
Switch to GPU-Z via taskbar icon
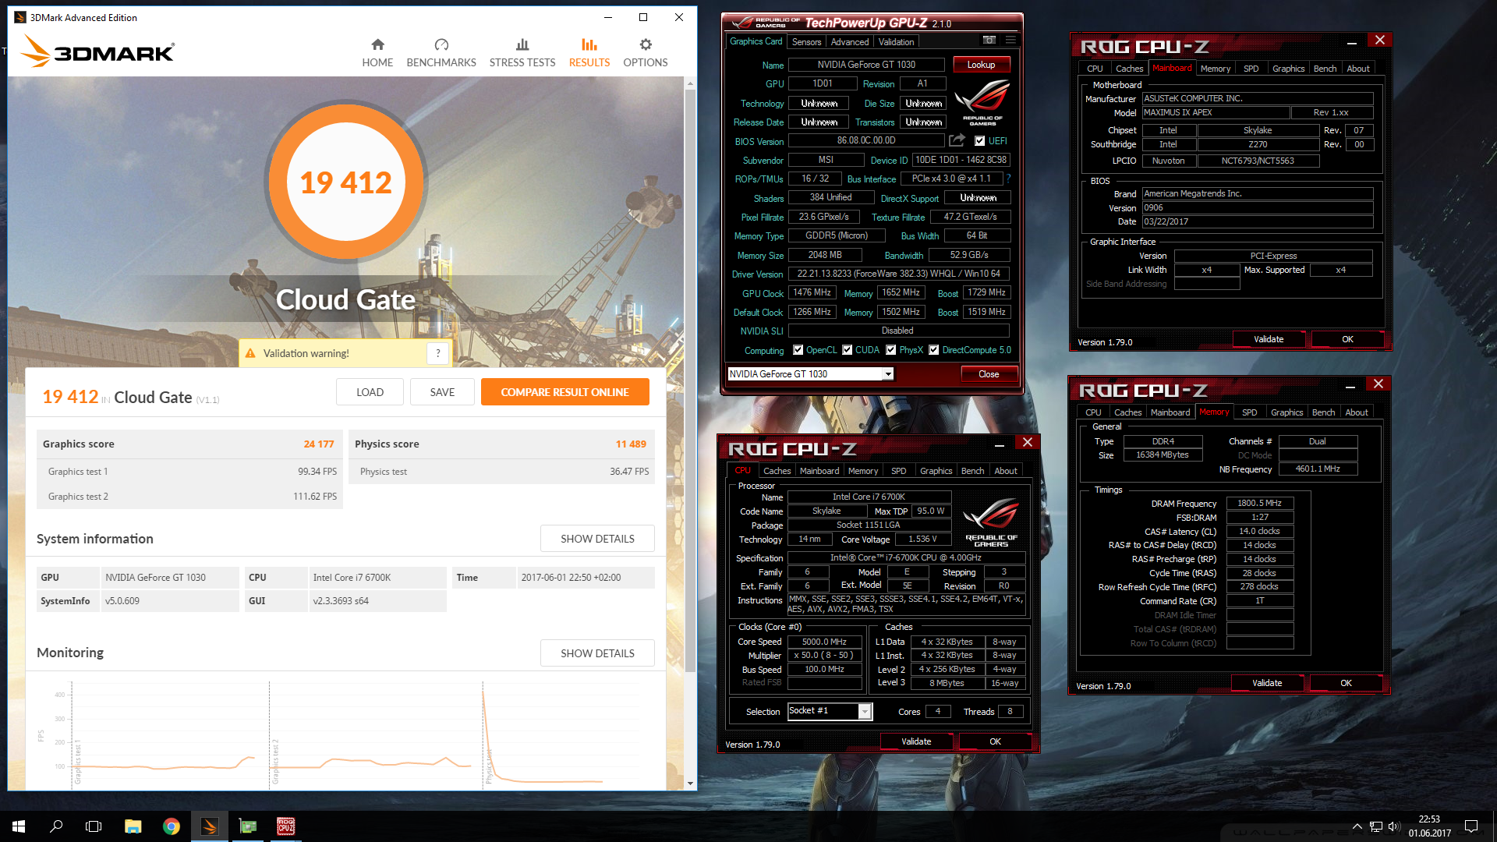click(248, 826)
